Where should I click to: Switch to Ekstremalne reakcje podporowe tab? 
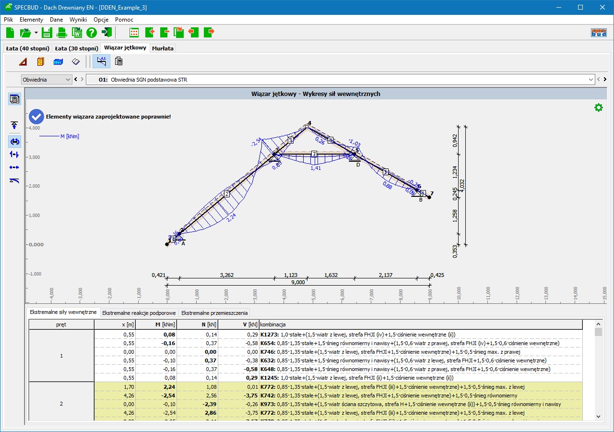coord(139,313)
